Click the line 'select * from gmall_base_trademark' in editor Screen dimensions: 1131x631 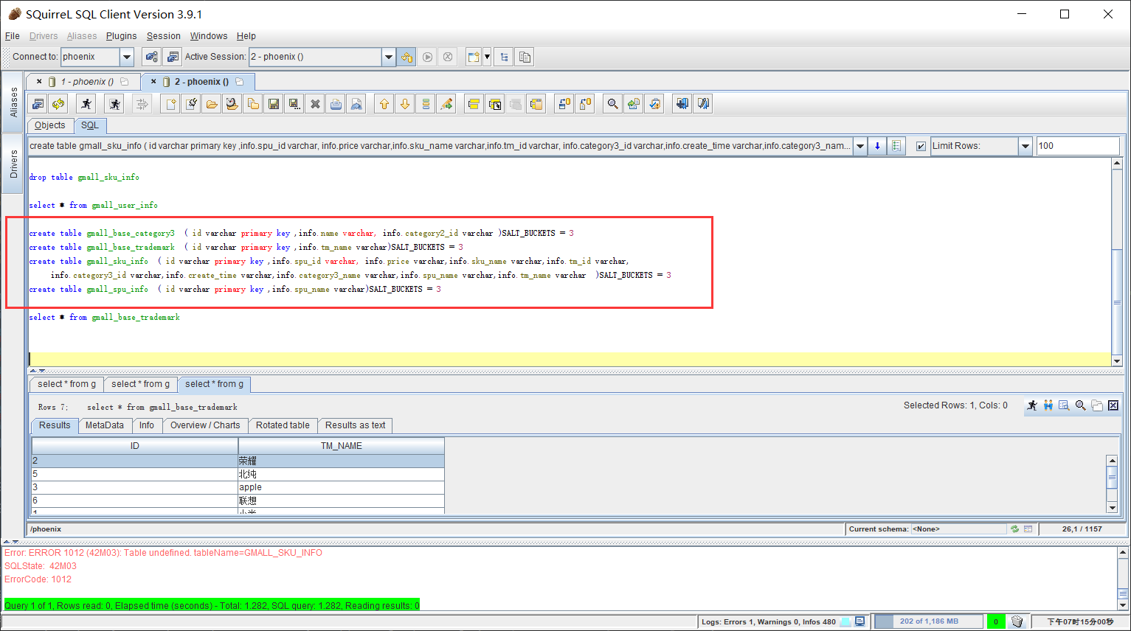coord(105,317)
